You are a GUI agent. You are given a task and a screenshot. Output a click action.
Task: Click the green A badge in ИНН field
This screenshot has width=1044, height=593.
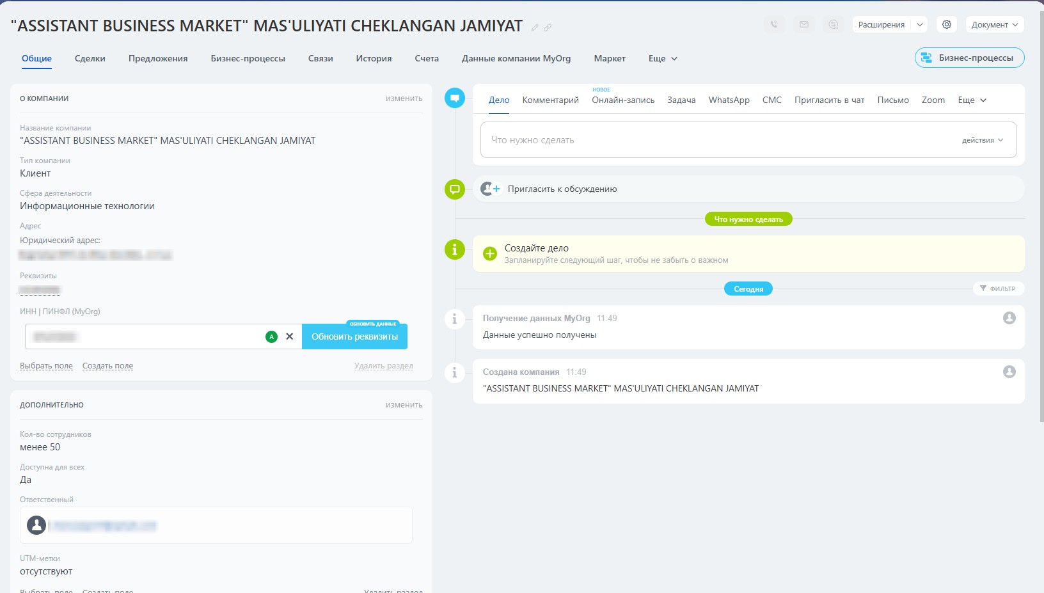271,336
